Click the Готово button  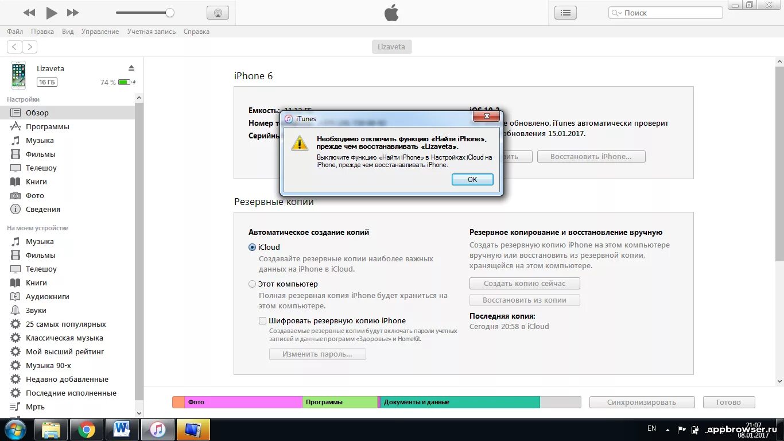728,402
